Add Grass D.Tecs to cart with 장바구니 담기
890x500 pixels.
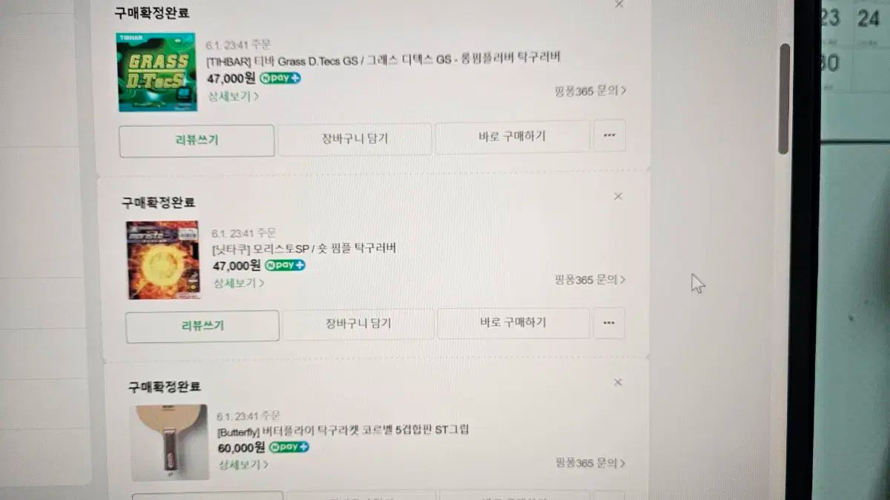coord(355,139)
